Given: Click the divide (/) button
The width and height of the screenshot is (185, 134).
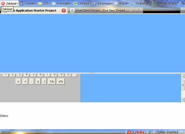Looking at the screenshot, I should [x=44, y=82].
